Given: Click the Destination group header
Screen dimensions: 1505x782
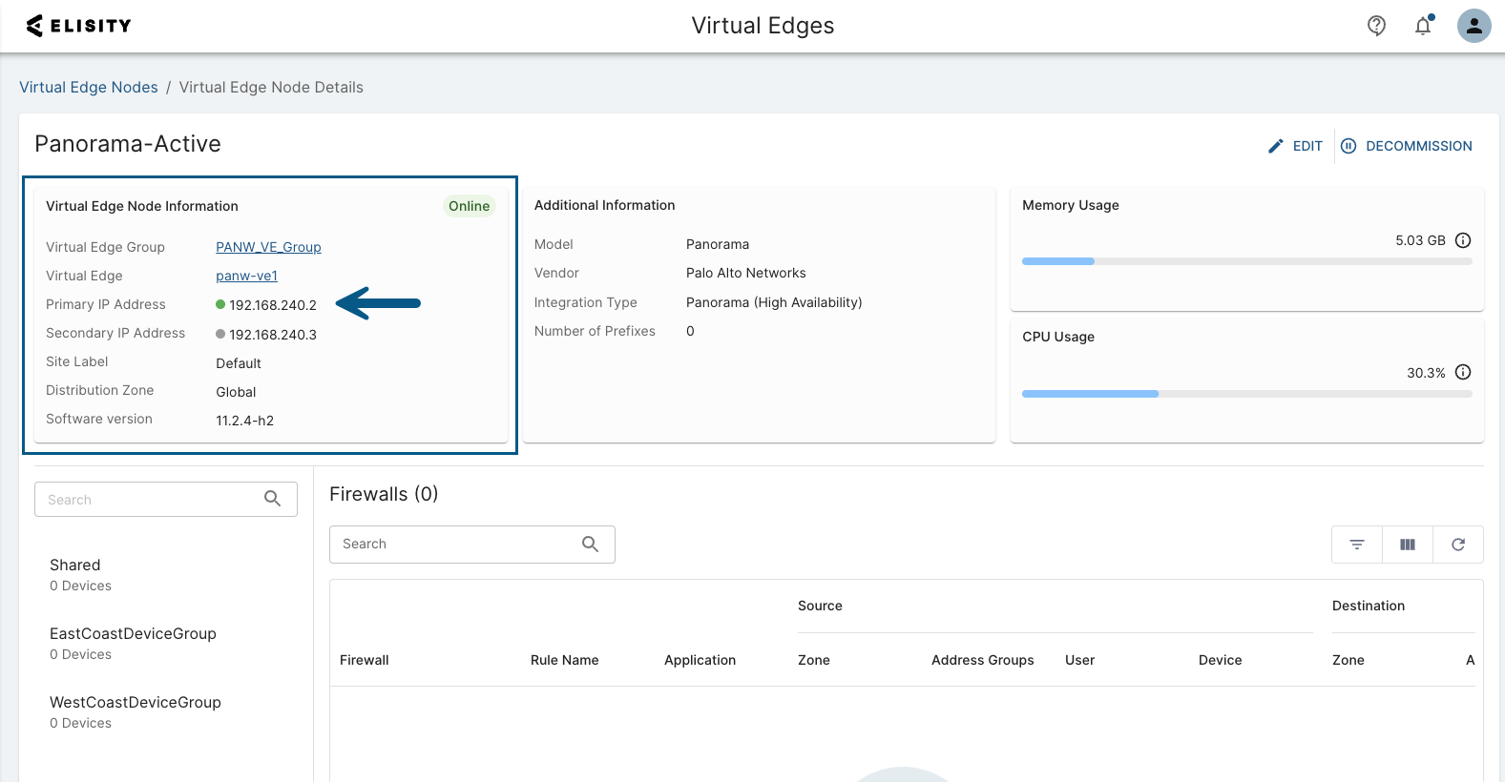Looking at the screenshot, I should [1369, 606].
